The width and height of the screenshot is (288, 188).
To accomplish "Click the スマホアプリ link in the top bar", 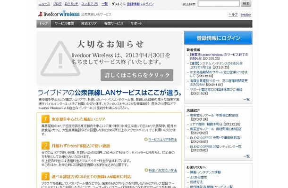I will tap(90, 4).
